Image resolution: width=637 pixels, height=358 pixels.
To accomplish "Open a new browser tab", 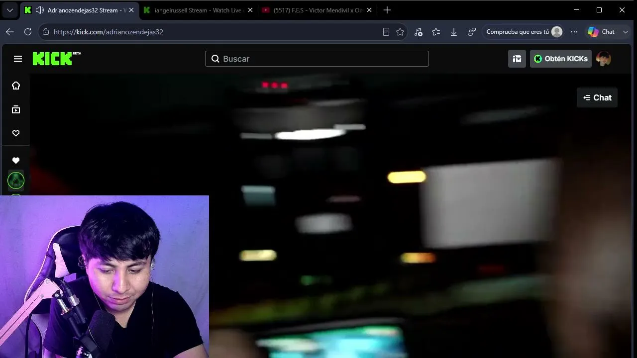I will click(x=387, y=10).
